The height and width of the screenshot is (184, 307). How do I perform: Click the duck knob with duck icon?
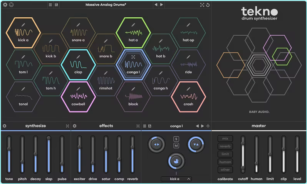176,161
